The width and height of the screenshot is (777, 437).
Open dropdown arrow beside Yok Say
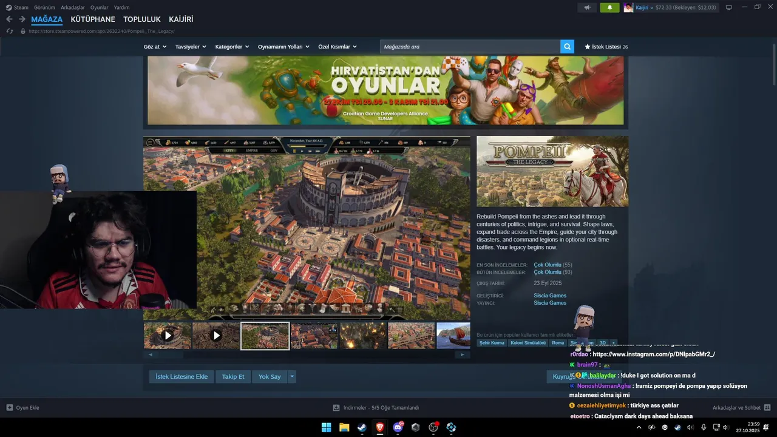pos(292,377)
